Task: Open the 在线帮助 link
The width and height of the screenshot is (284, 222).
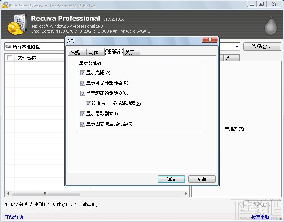Action: click(x=14, y=217)
